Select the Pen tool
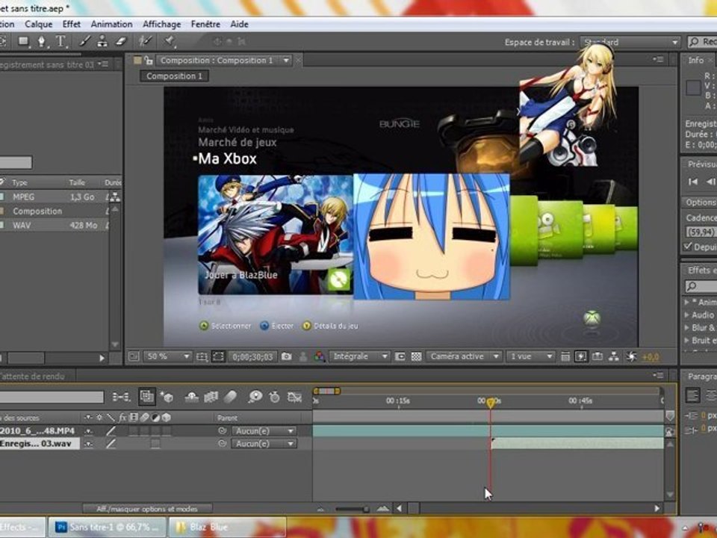 (42, 42)
